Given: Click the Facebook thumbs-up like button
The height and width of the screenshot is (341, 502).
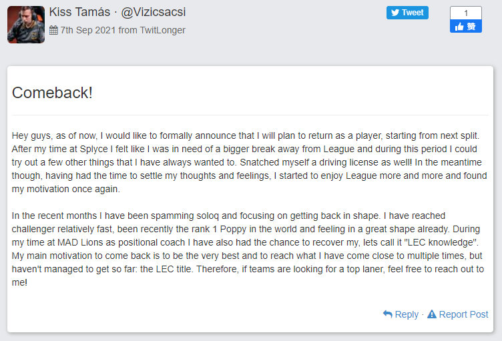Looking at the screenshot, I should [x=466, y=26].
